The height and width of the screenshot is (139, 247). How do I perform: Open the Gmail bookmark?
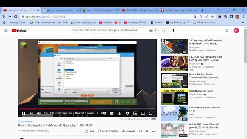click(x=63, y=22)
